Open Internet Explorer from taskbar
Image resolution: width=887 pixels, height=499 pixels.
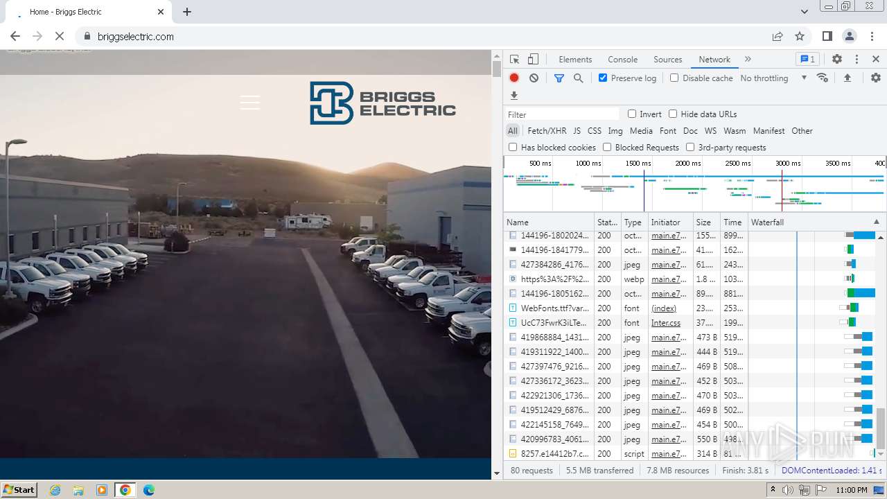pos(55,490)
